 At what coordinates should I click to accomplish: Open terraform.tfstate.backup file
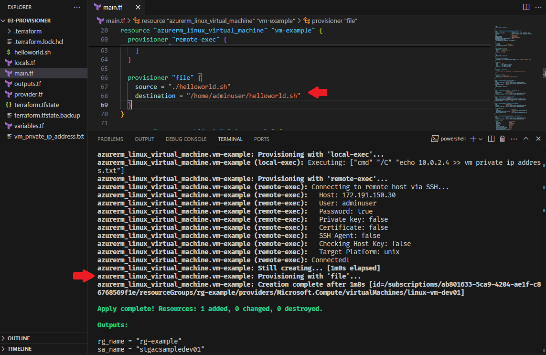(47, 115)
